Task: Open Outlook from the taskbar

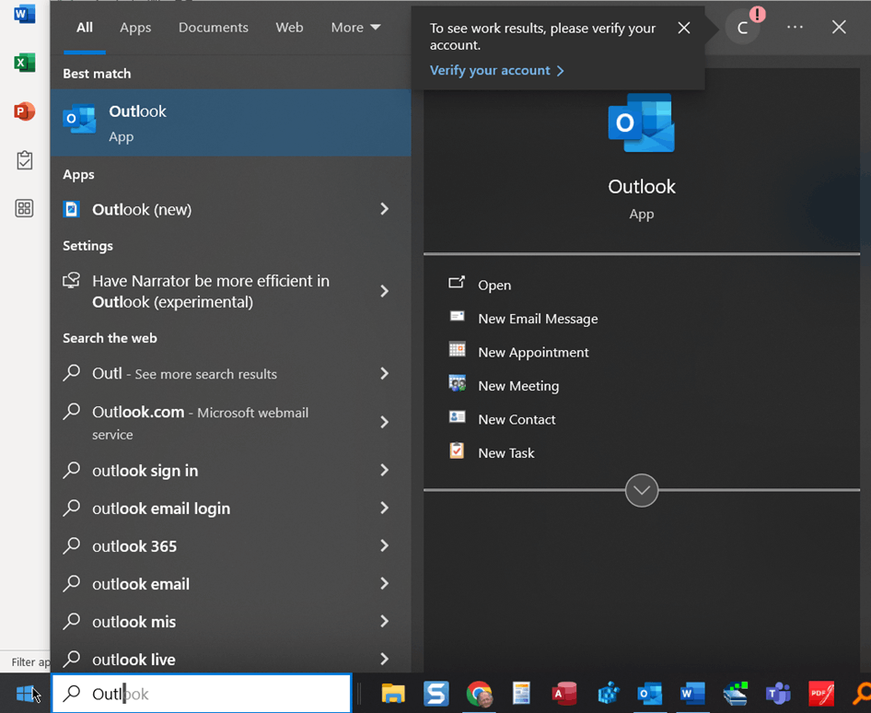Action: coord(650,694)
